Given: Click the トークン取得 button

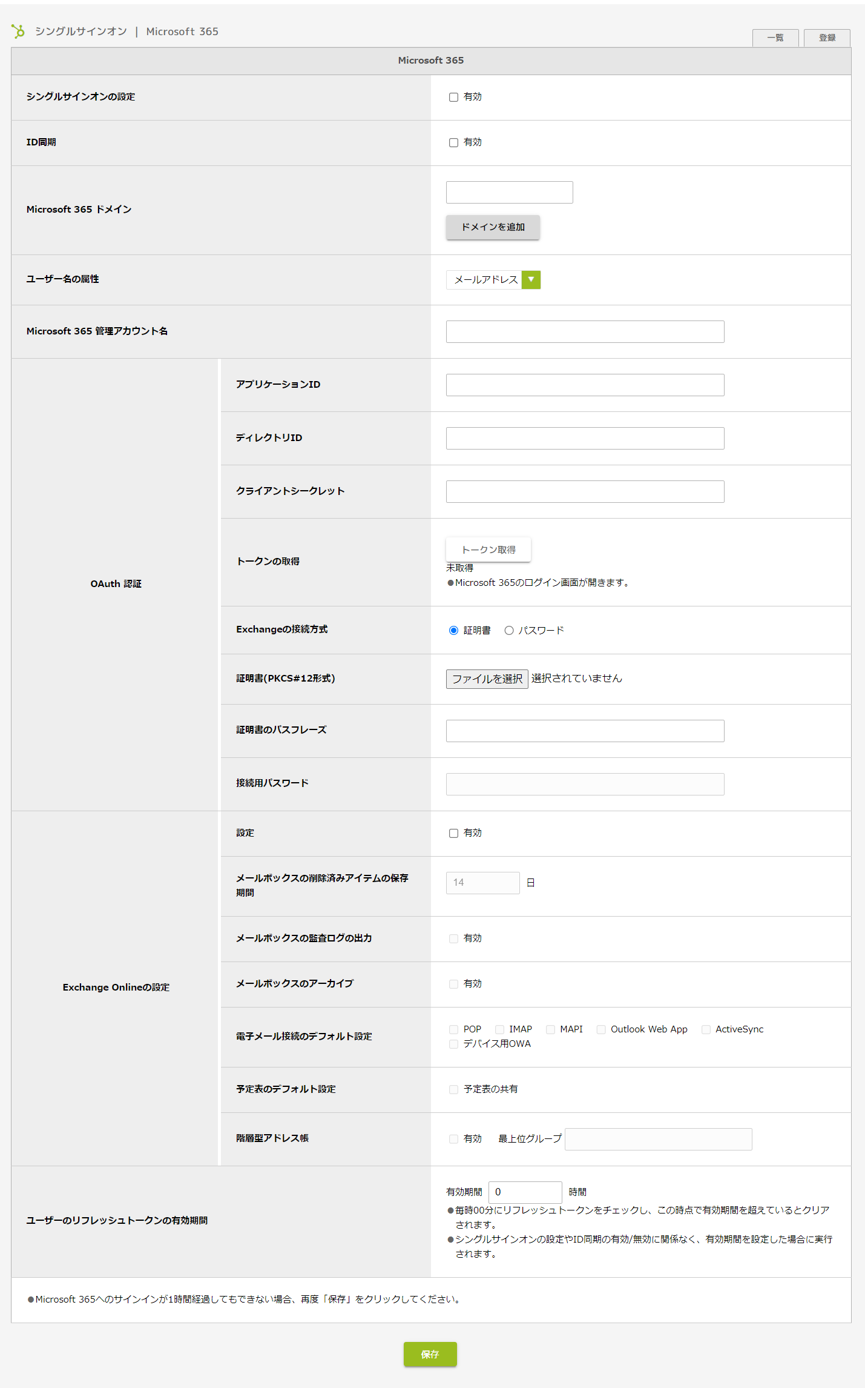Looking at the screenshot, I should point(488,550).
